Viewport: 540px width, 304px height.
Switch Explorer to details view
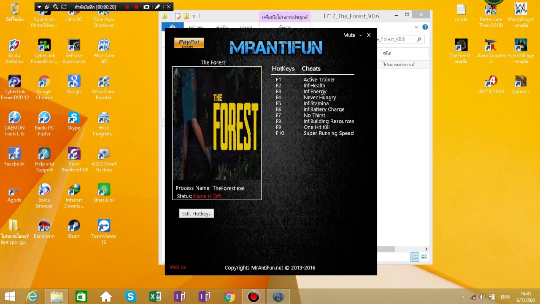point(415,257)
